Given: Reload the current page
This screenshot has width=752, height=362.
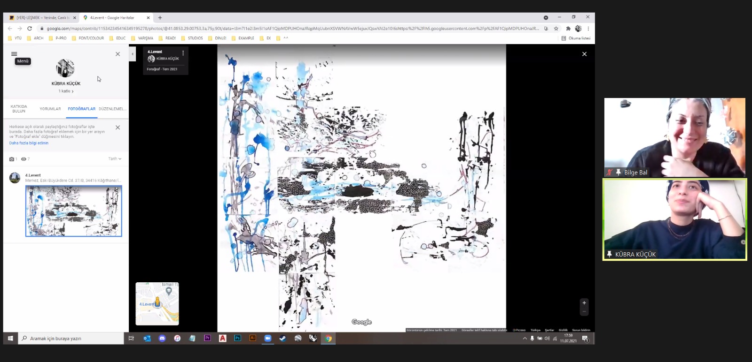Looking at the screenshot, I should (x=30, y=29).
